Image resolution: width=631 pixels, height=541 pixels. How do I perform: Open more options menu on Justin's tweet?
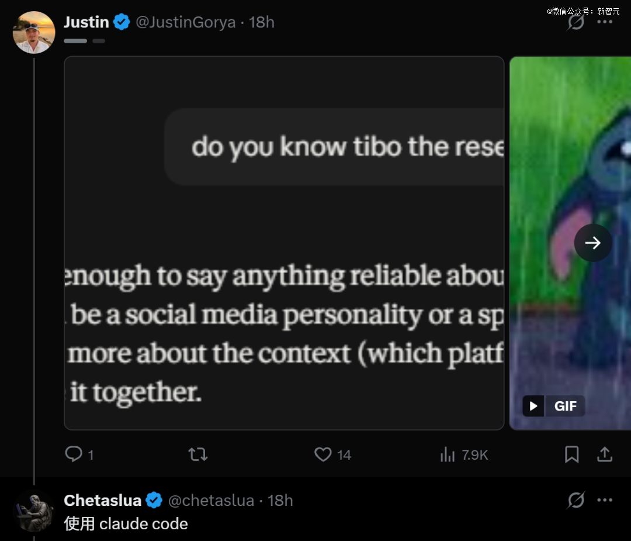coord(605,22)
